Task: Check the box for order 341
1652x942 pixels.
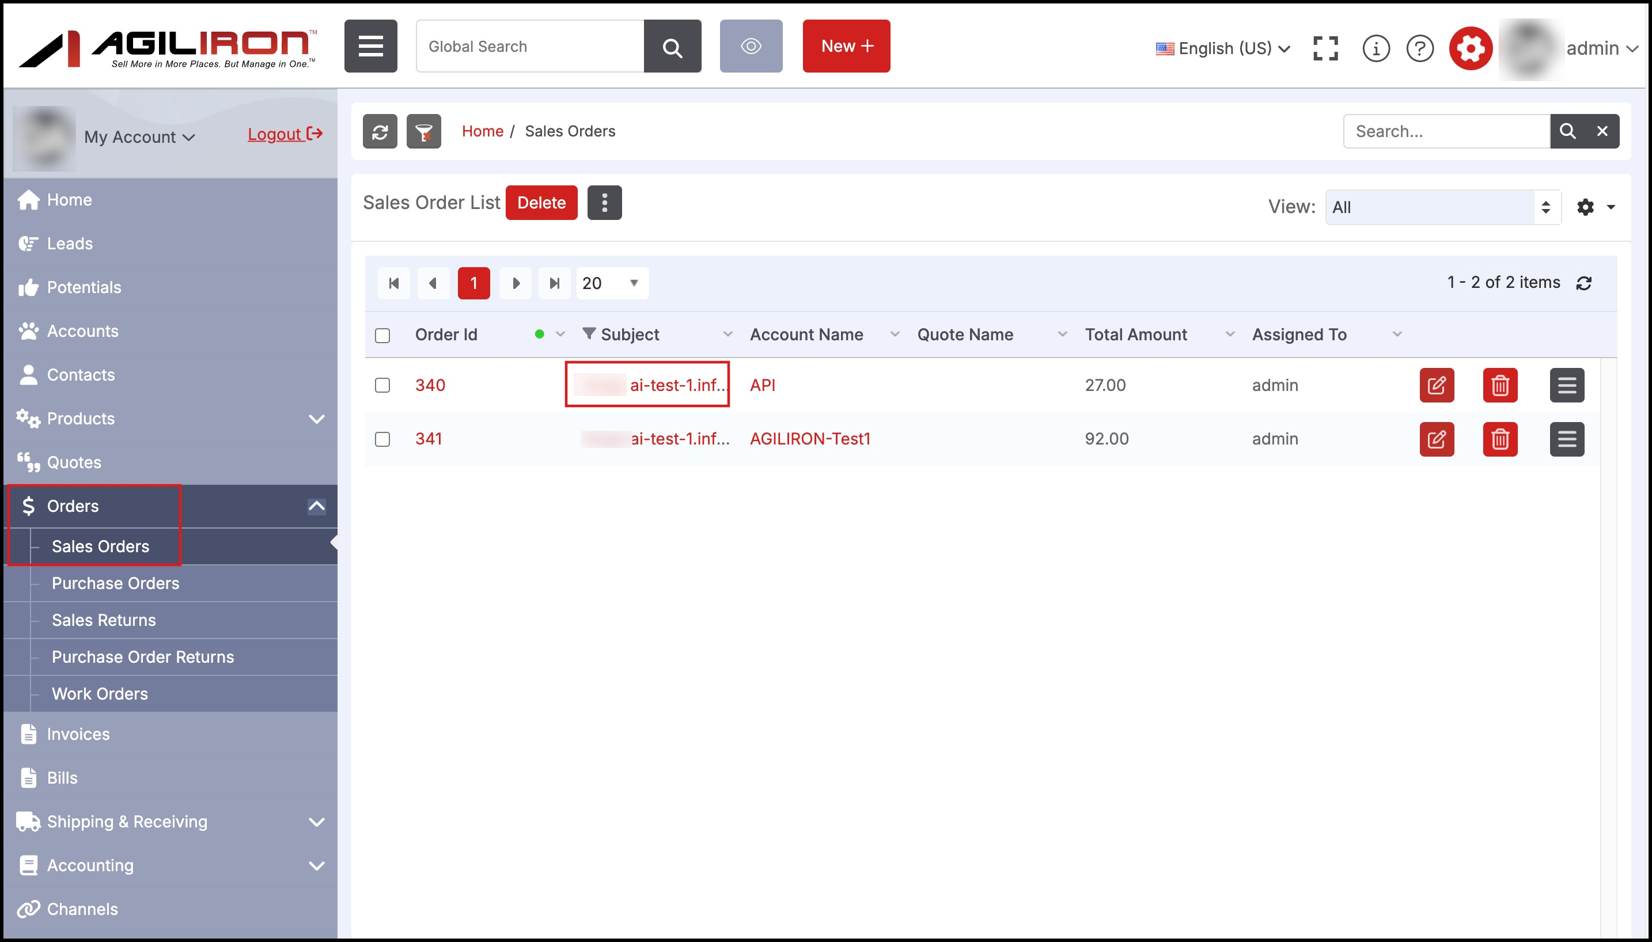Action: pos(382,439)
